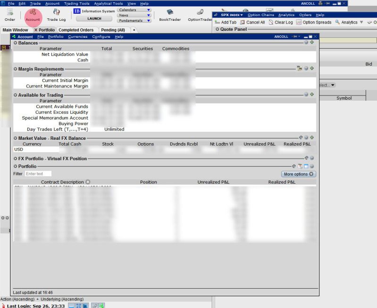Click the LAUNCH button

(x=94, y=18)
